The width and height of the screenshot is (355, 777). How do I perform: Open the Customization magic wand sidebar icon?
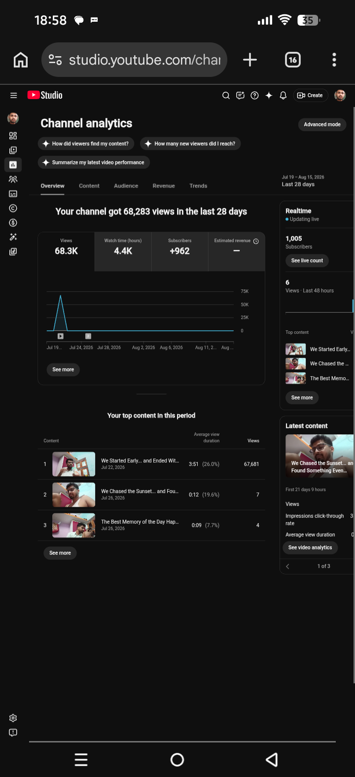(x=13, y=237)
